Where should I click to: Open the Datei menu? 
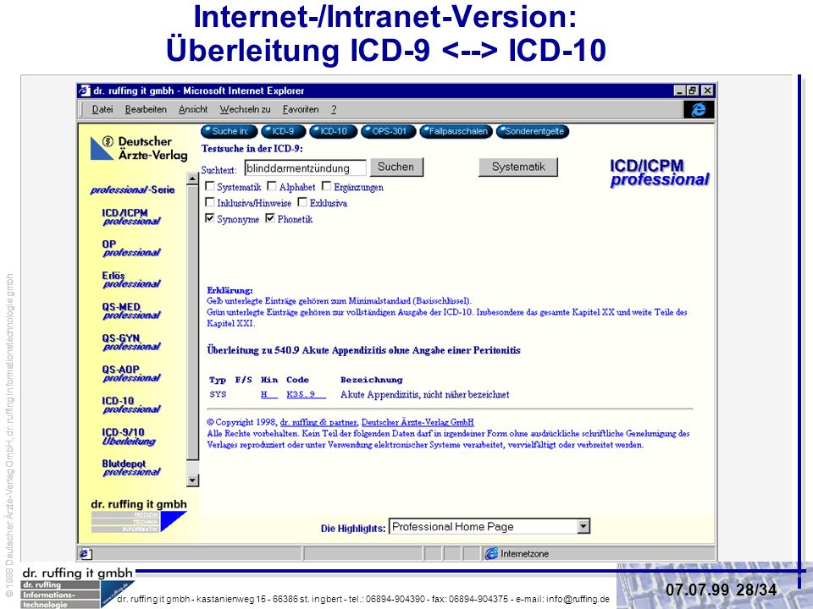(x=102, y=109)
